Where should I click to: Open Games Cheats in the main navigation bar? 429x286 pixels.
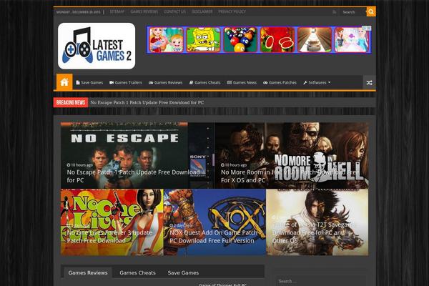click(205, 82)
